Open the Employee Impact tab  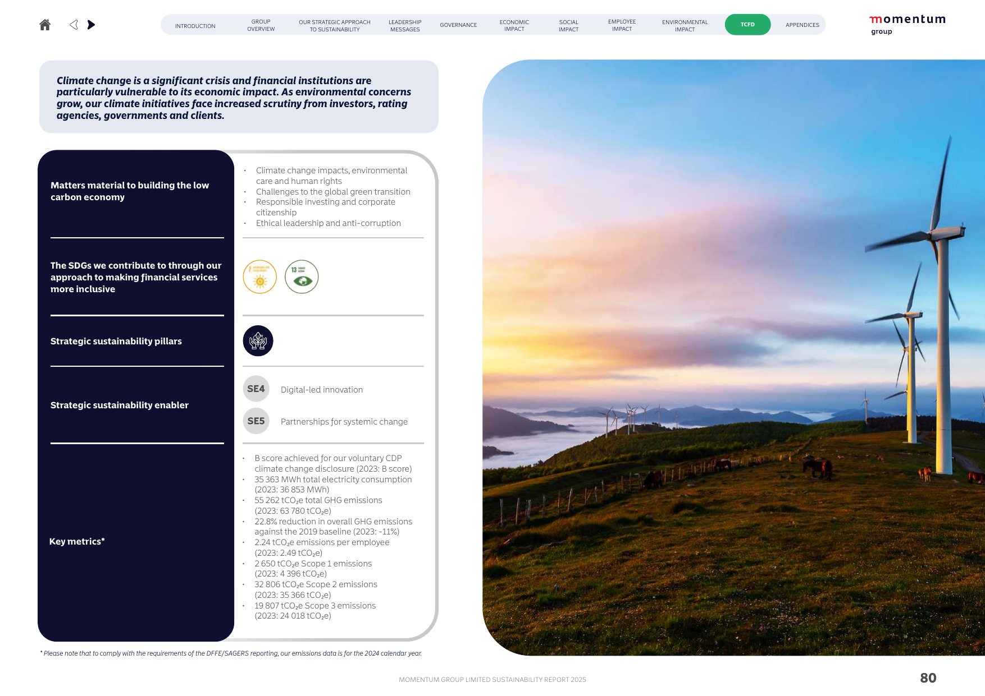pyautogui.click(x=622, y=25)
